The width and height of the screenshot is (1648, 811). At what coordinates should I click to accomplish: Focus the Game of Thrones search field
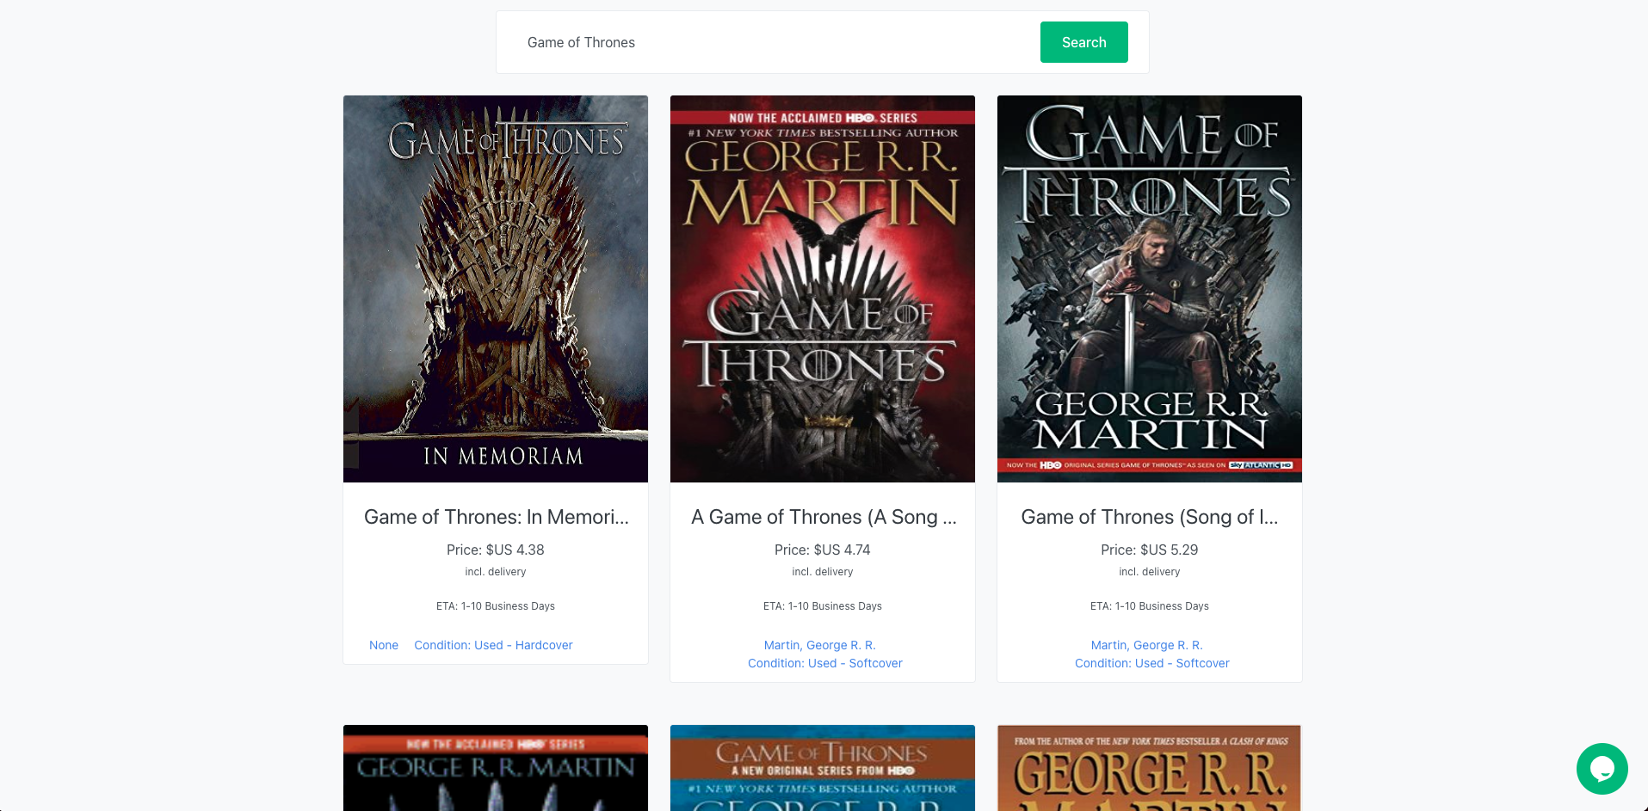(x=775, y=42)
